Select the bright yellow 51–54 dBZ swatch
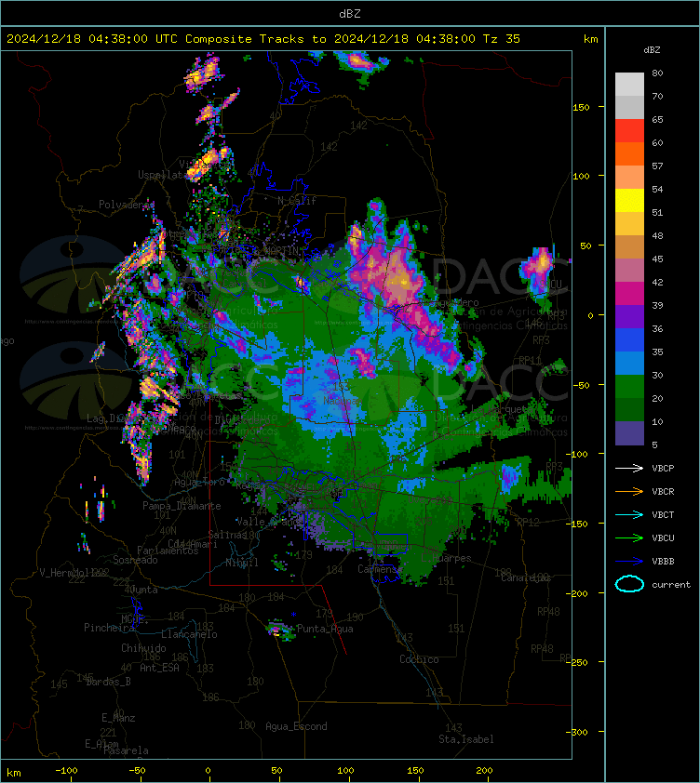The image size is (700, 783). click(x=629, y=200)
